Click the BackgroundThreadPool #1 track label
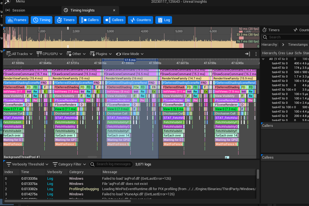 (22, 157)
